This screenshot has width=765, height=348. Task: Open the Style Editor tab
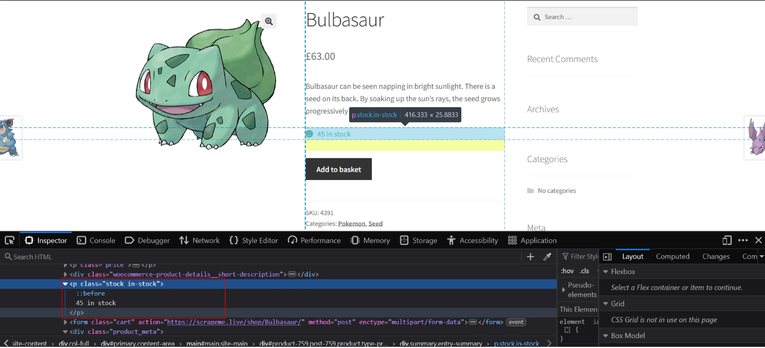click(x=254, y=240)
